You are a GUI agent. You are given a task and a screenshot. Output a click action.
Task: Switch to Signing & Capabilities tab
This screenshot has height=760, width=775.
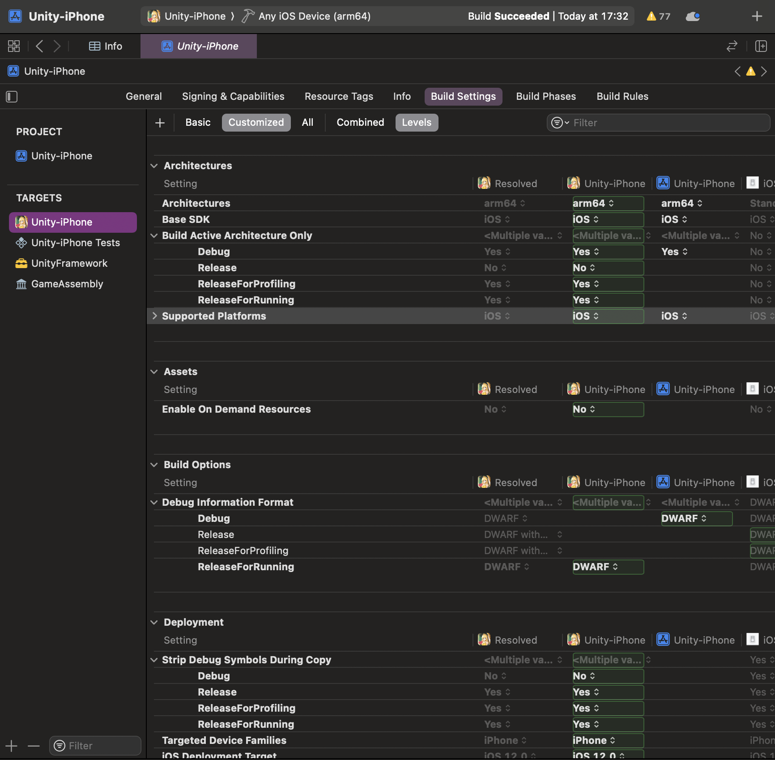(x=233, y=97)
